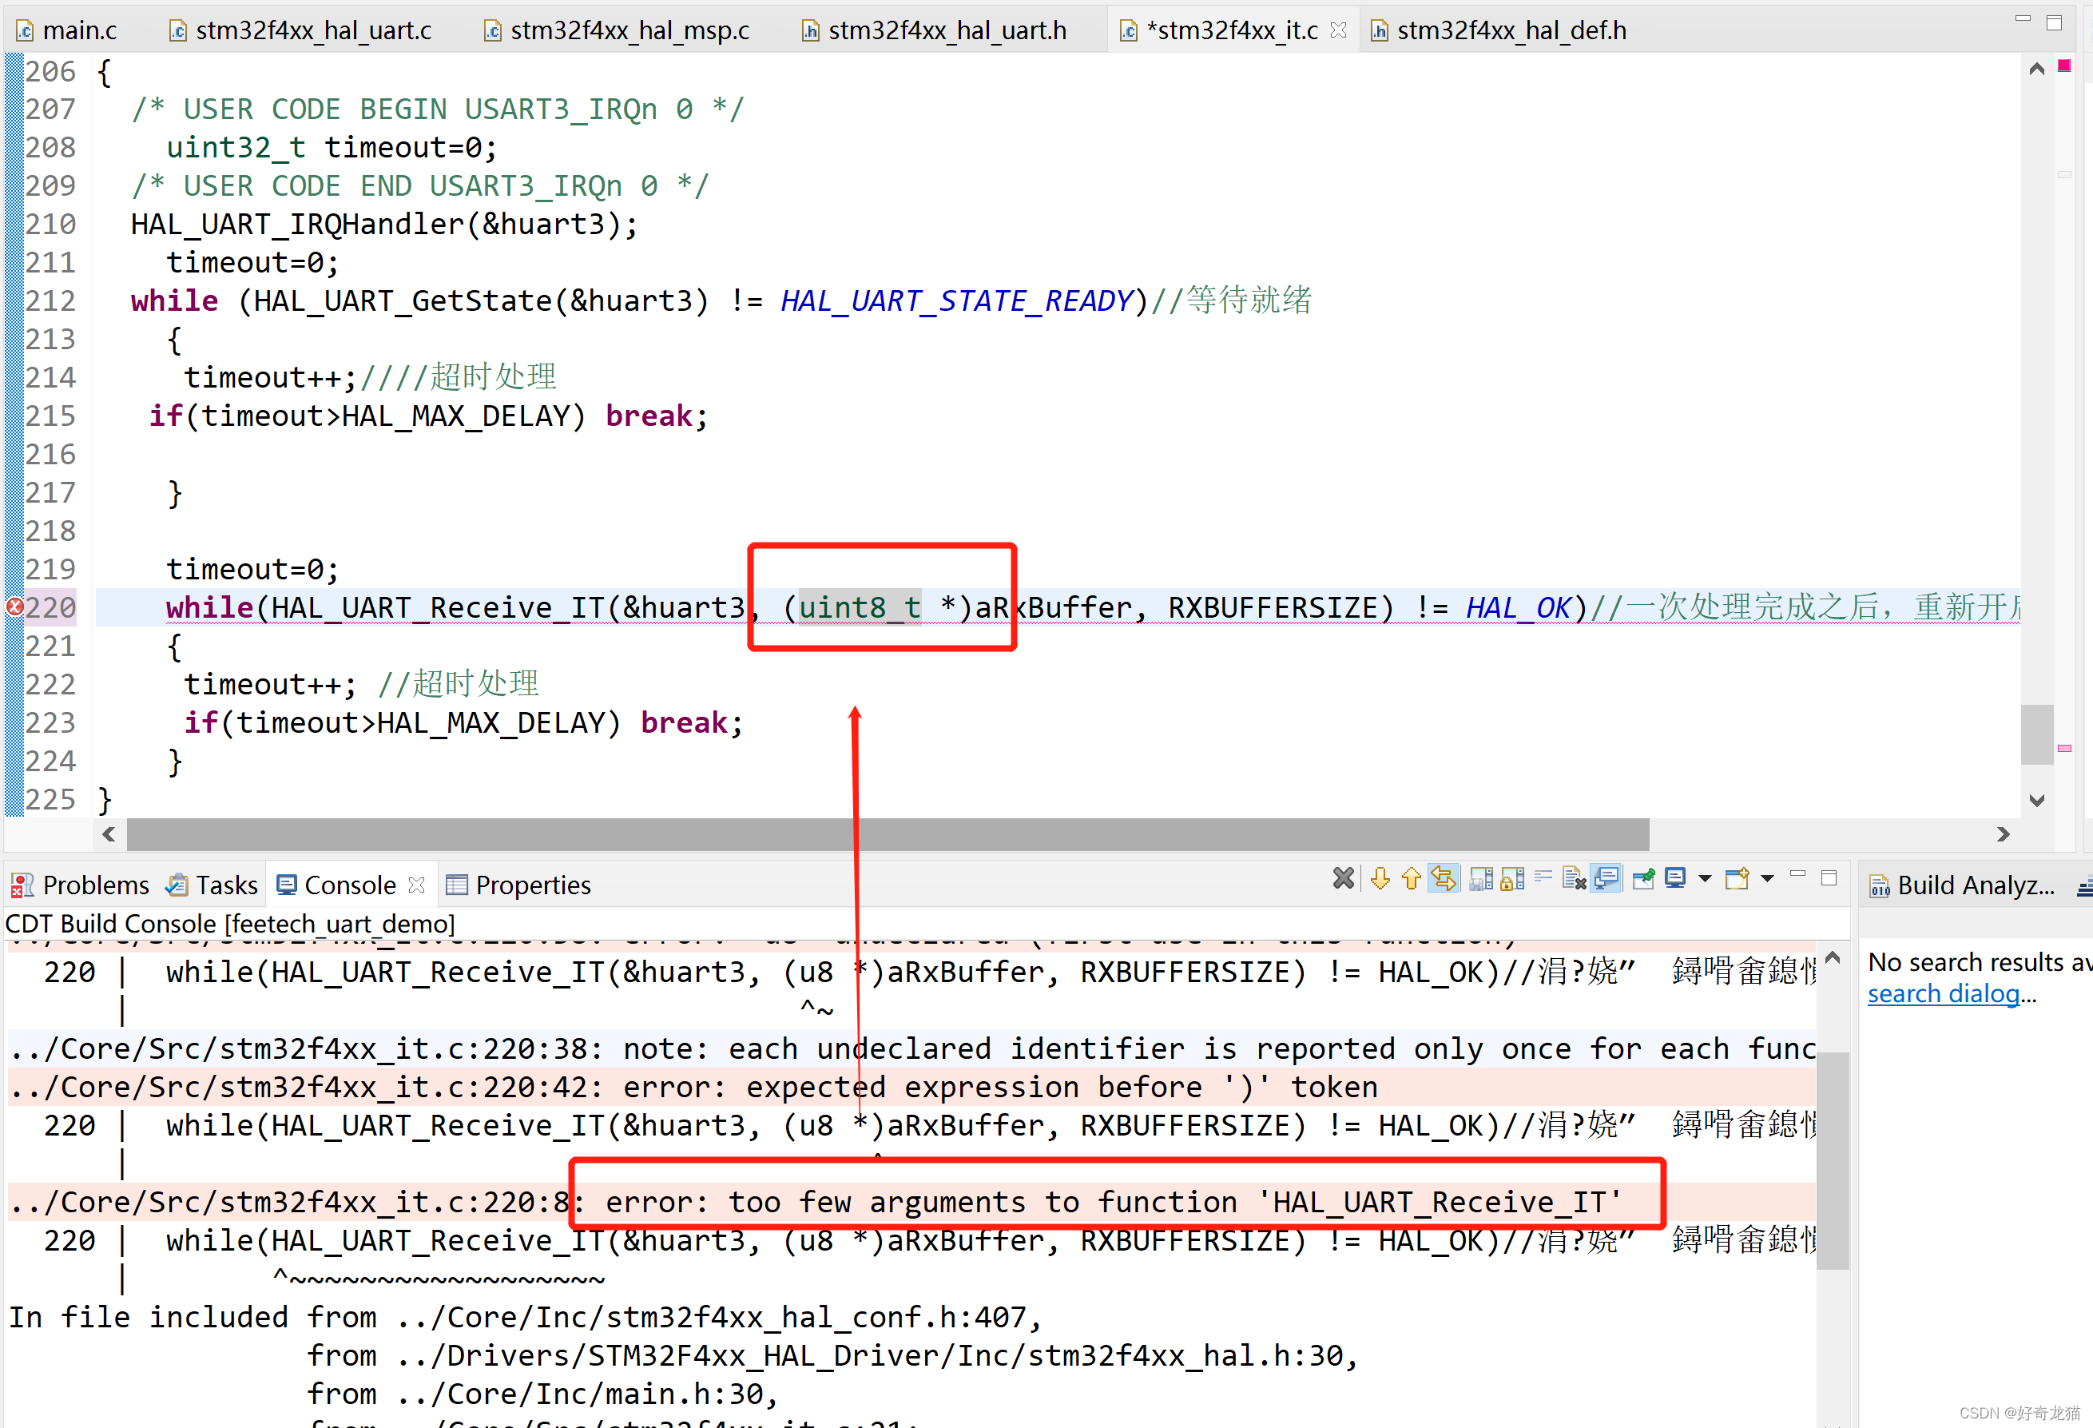Click the Remove Console X icon
Screen dimensions: 2093x1428
[x=1343, y=878]
